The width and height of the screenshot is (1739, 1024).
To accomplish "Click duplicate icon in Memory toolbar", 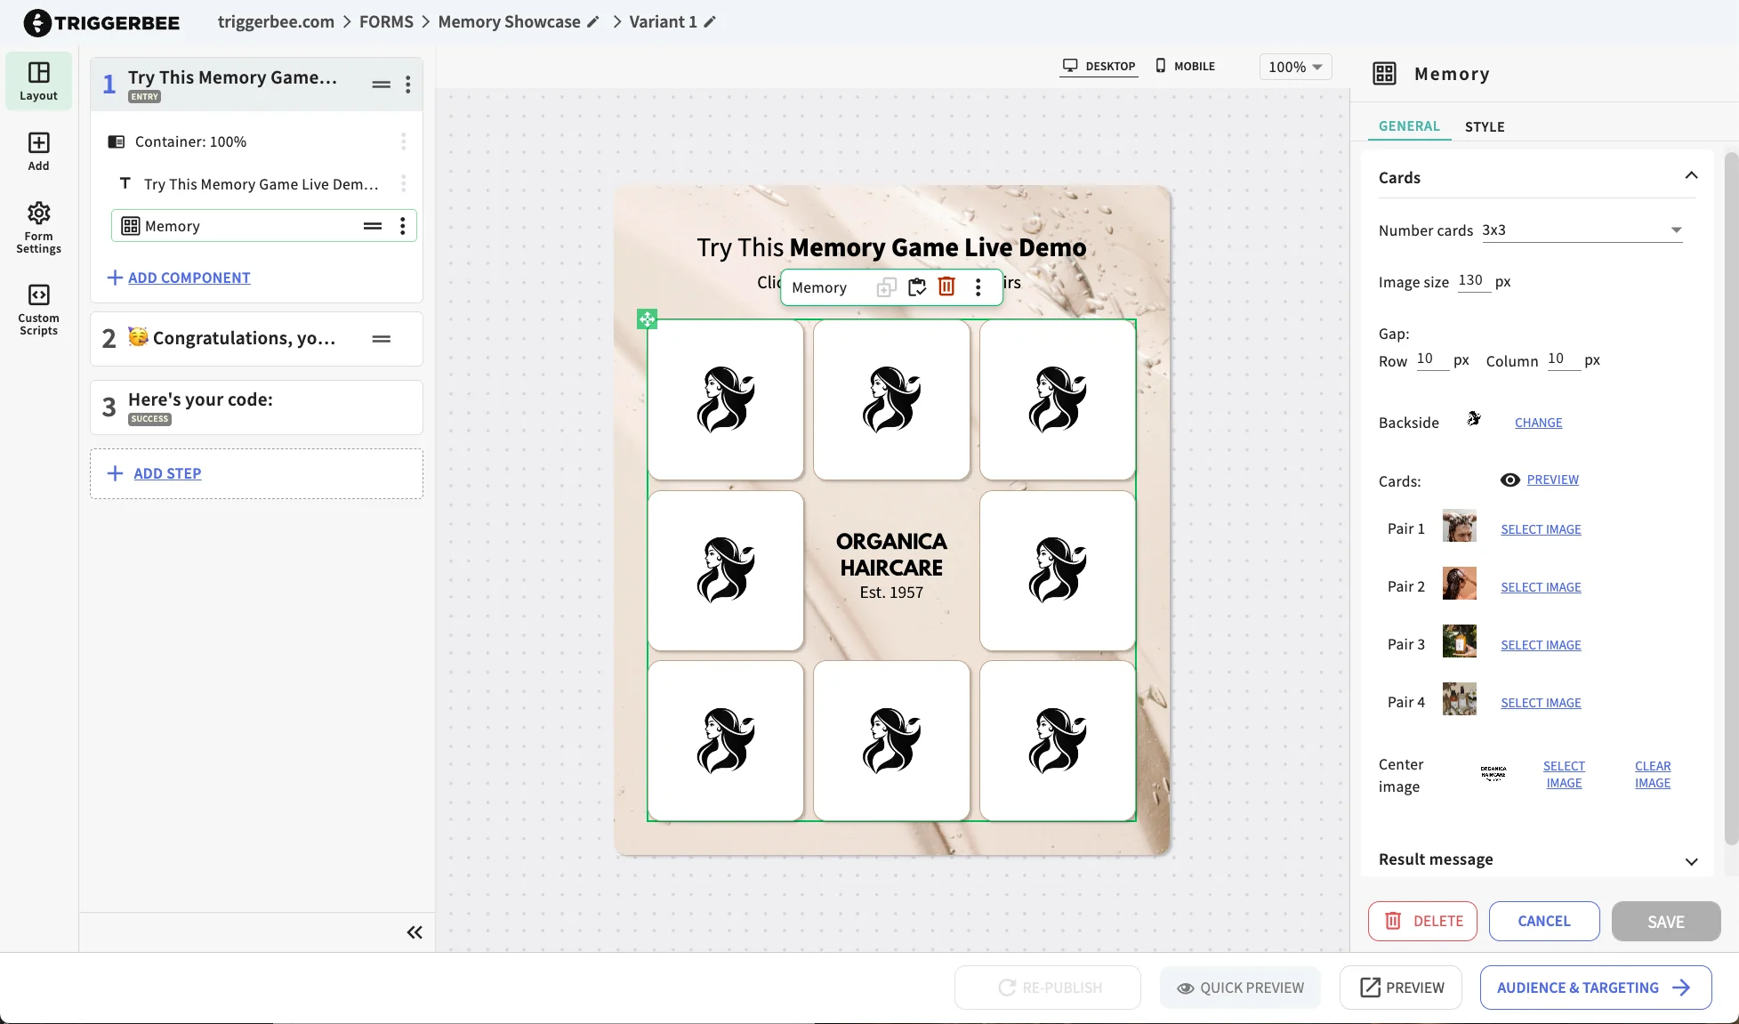I will point(886,286).
